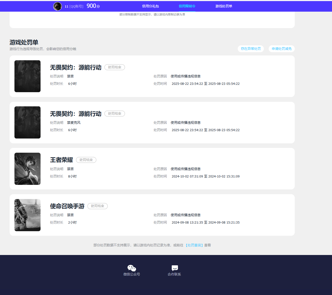Image resolution: width=332 pixels, height=295 pixels.
Task: Select the 2024-10-02 penalty time range
Action: click(x=206, y=176)
